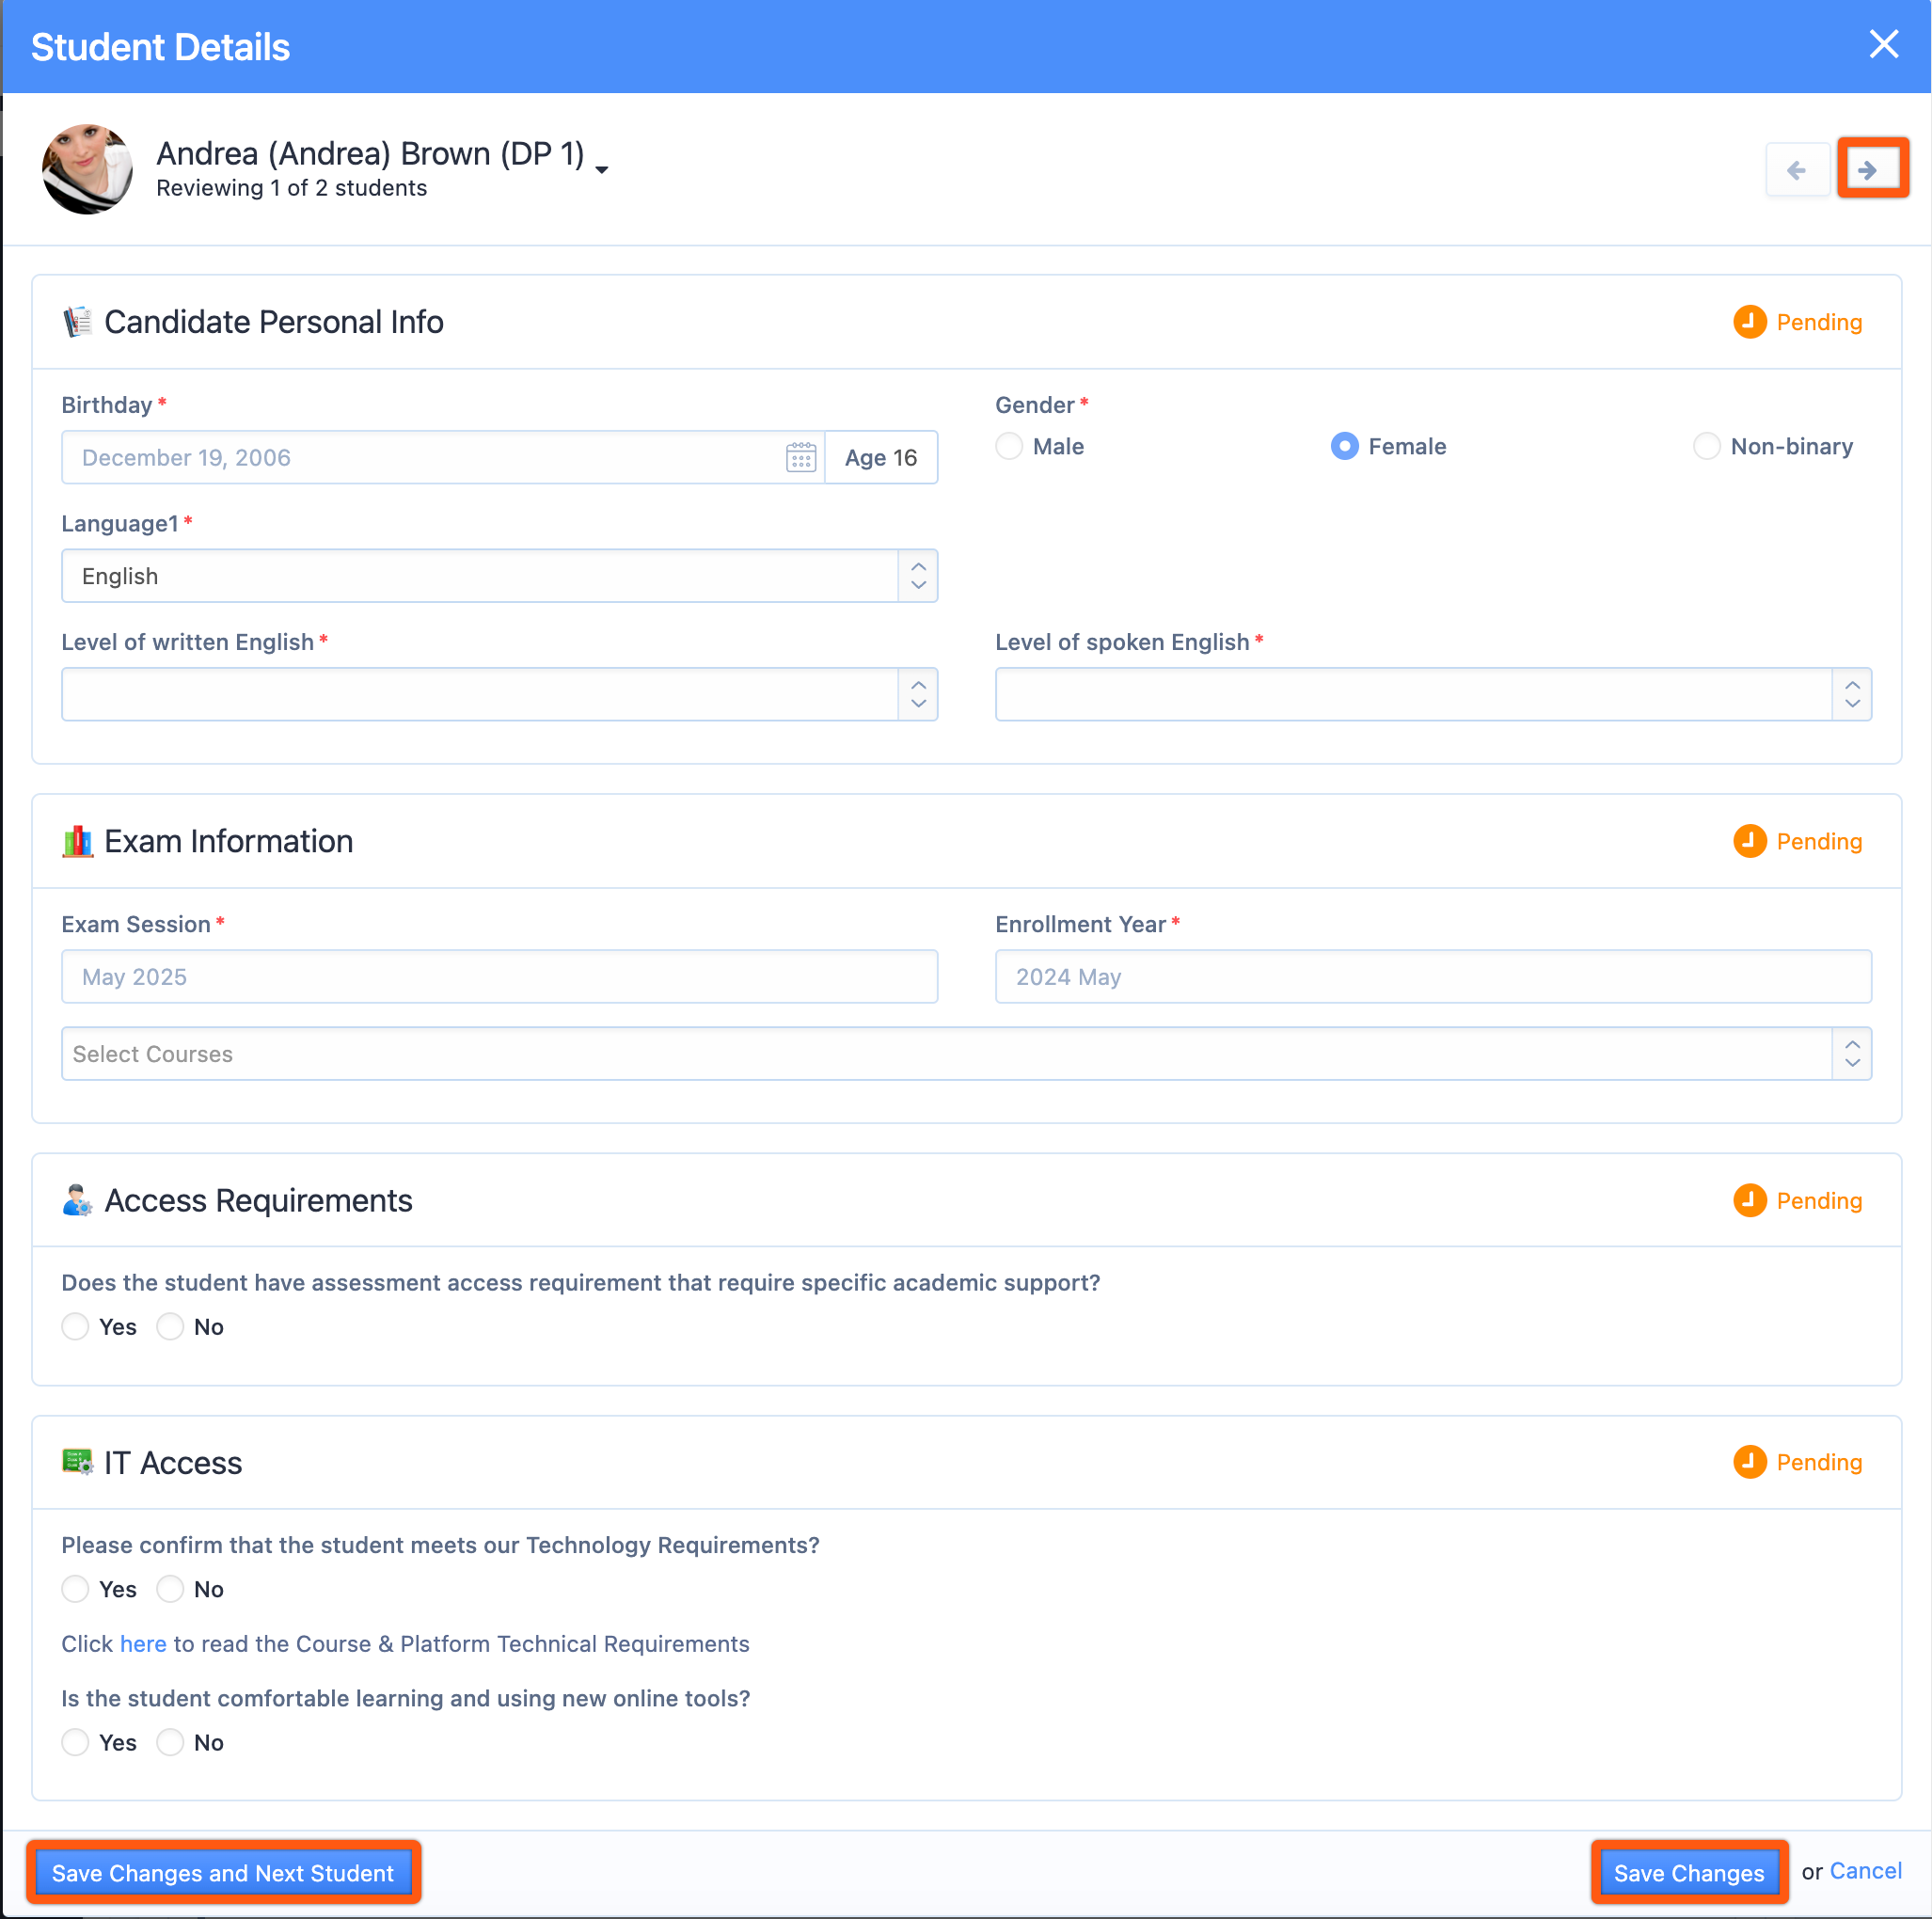Click Candidate Personal Info heading
Viewport: 1932px width, 1919px height.
pyautogui.click(x=274, y=322)
